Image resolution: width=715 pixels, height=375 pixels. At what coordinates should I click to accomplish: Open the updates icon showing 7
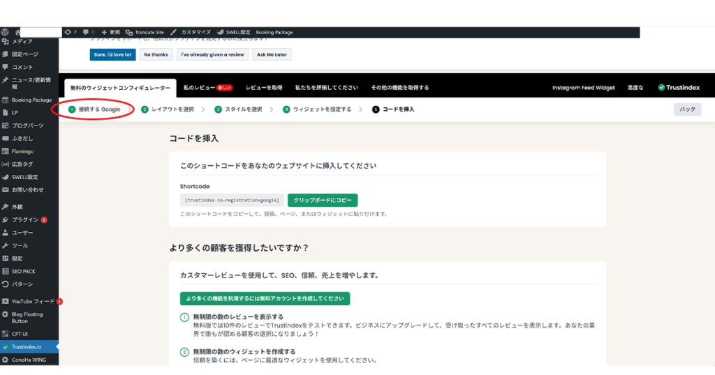tap(70, 32)
